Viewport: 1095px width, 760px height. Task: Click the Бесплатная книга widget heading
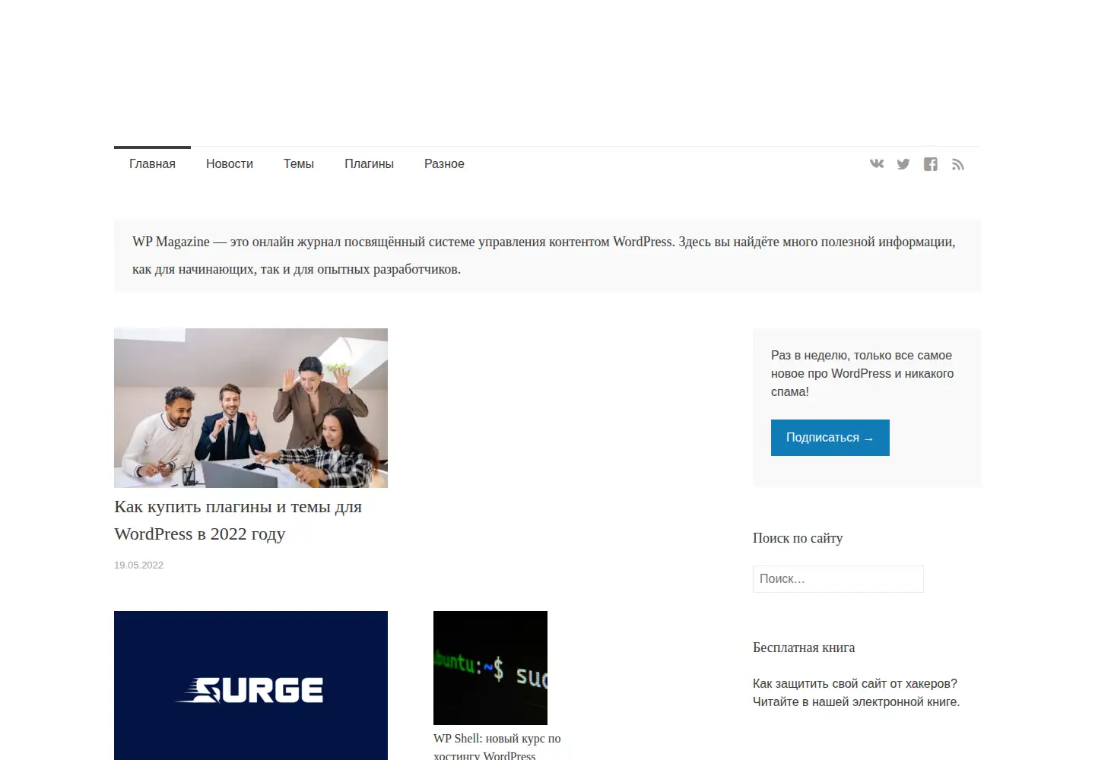[804, 648]
